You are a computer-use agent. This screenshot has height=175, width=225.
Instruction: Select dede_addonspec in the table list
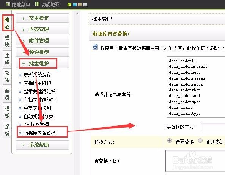pyautogui.click(x=185, y=102)
